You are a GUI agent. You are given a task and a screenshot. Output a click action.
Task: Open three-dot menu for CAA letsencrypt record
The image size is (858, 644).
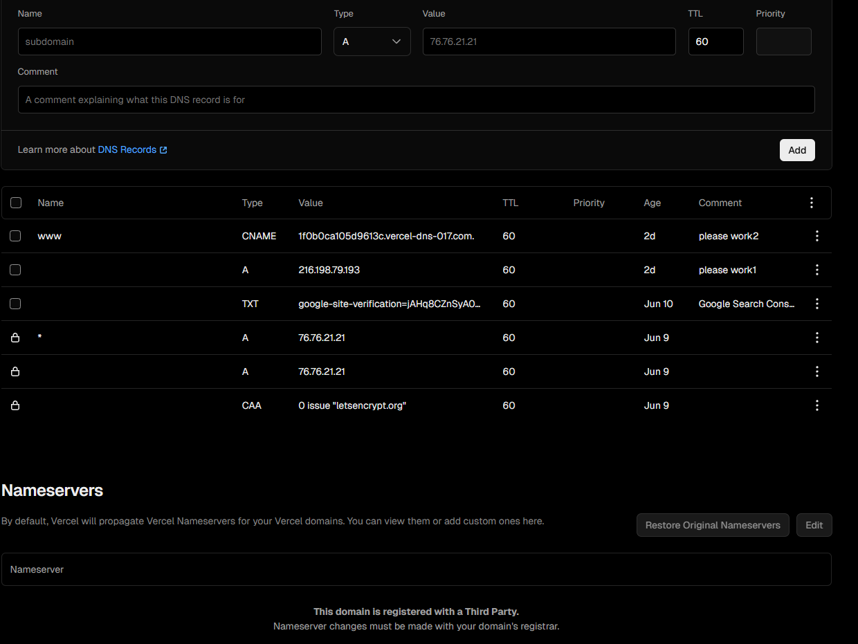[x=817, y=405]
